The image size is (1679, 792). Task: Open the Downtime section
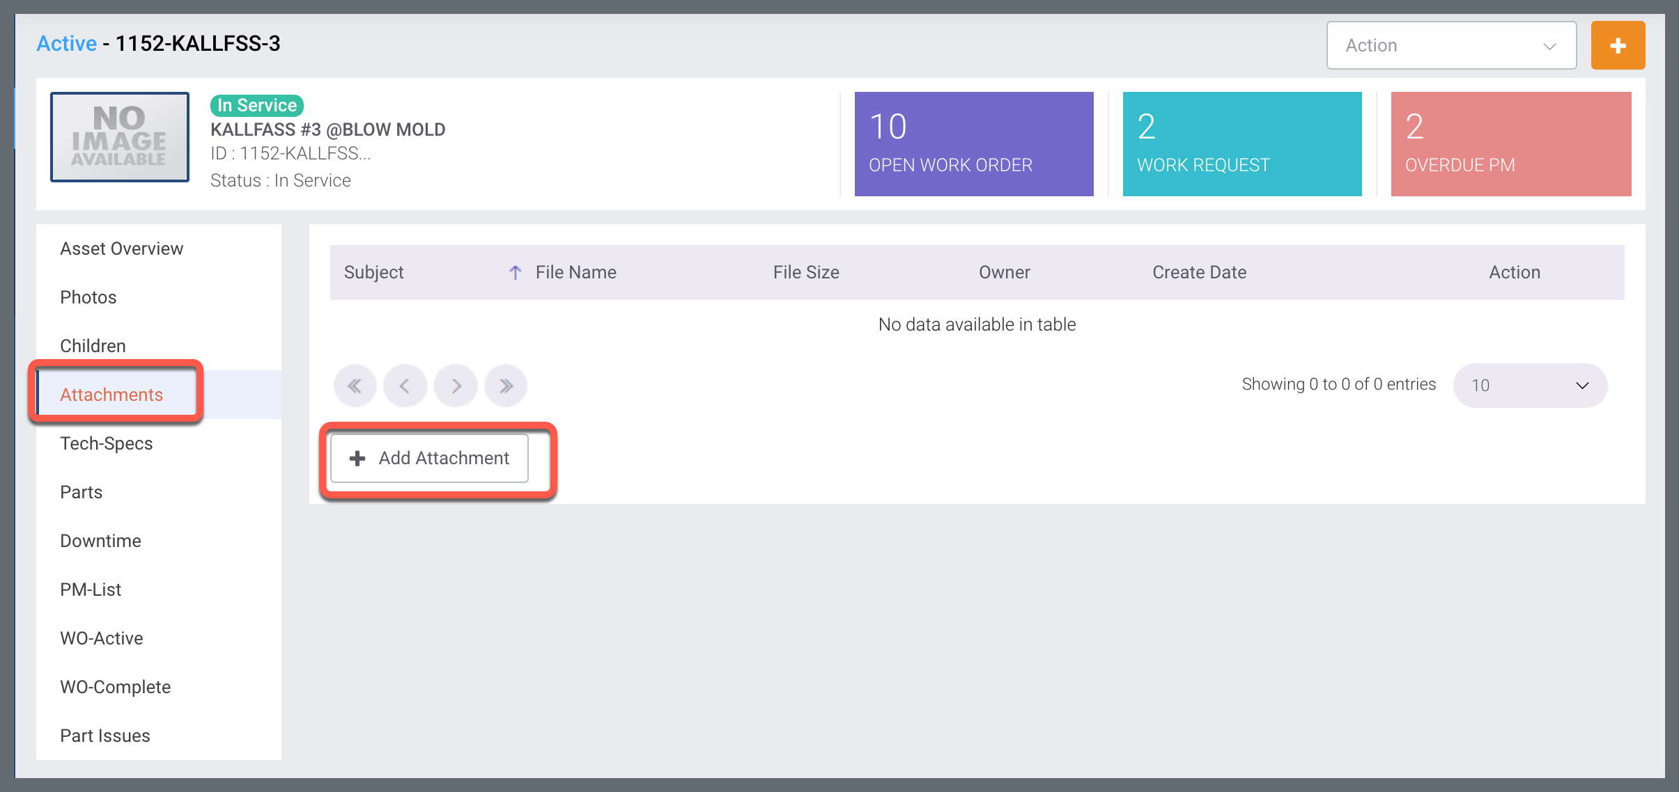(100, 541)
